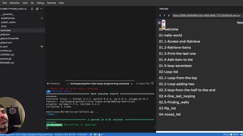This screenshot has height=136, width=243.
Task: Select Python 3.8.2 64-bit interpreter
Action: pos(65,134)
